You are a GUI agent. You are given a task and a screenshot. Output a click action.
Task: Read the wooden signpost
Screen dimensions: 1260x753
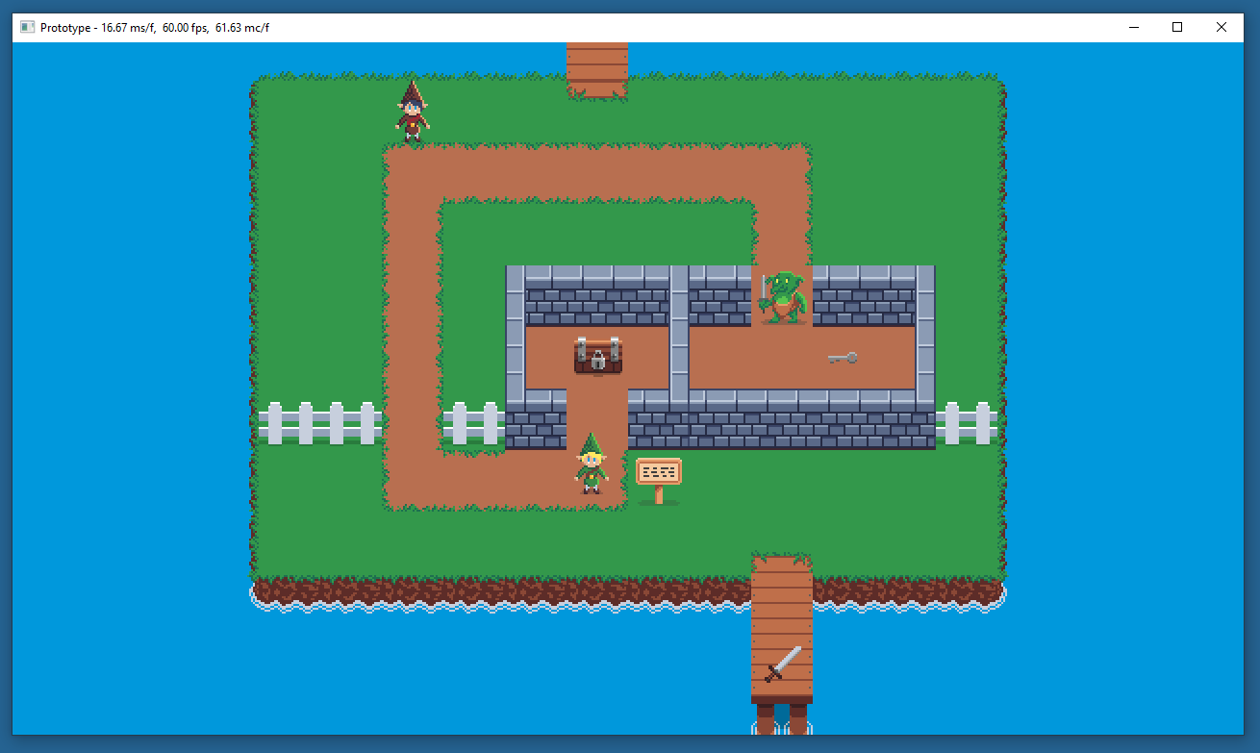[x=659, y=476]
